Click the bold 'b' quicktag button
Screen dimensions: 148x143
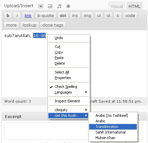click(x=8, y=15)
